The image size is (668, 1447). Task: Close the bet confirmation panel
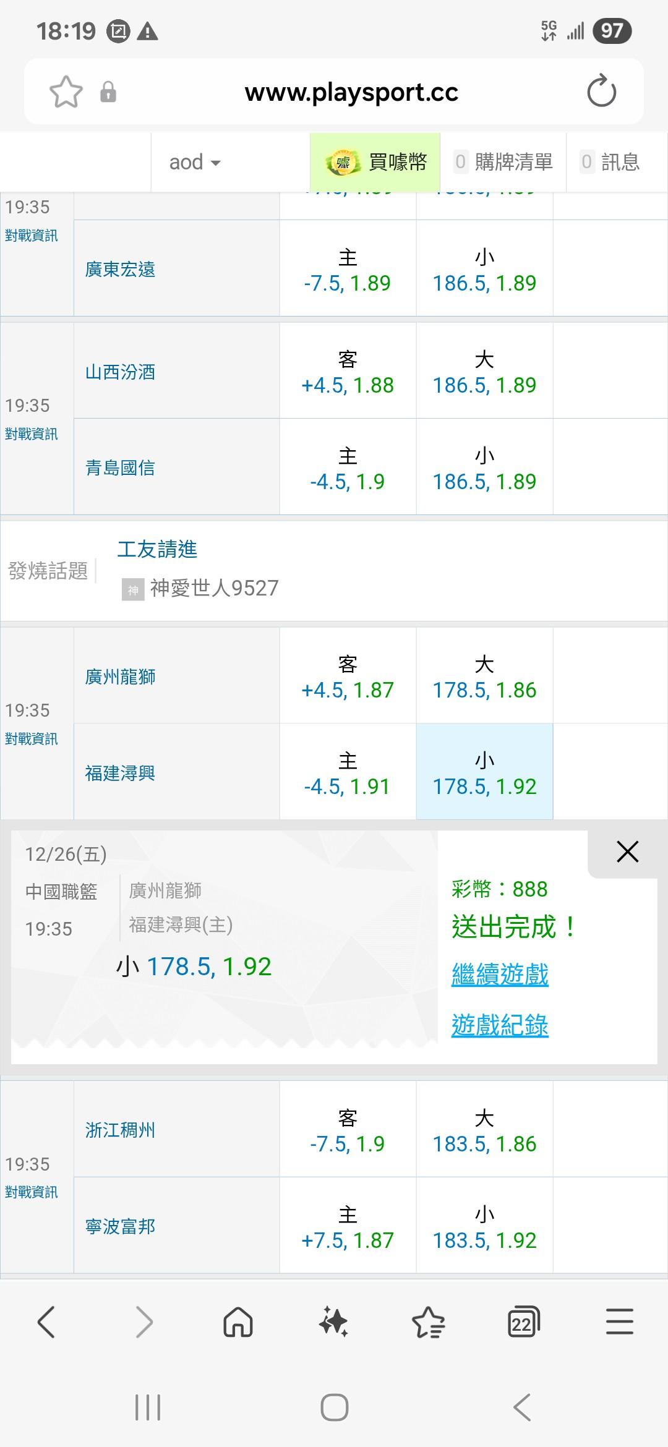click(x=627, y=852)
